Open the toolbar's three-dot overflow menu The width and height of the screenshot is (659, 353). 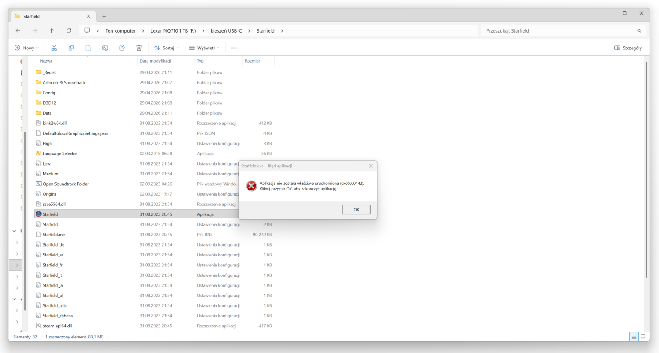pyautogui.click(x=234, y=48)
